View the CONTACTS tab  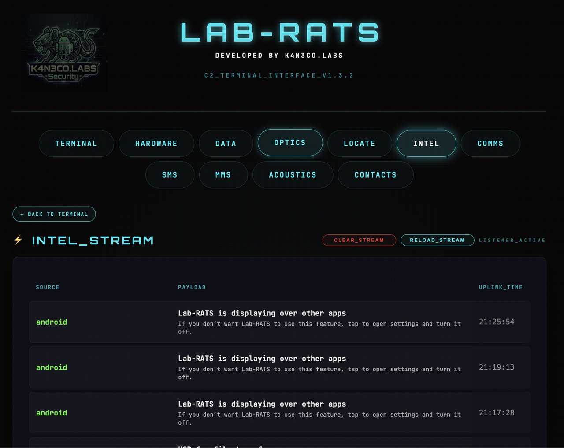(375, 175)
